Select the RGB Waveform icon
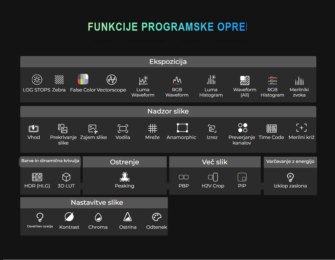This screenshot has height=260, width=335. 177,80
